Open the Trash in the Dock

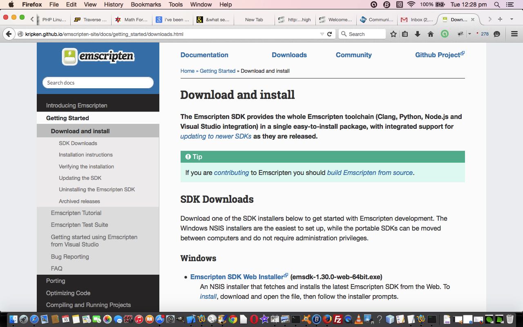pyautogui.click(x=510, y=319)
